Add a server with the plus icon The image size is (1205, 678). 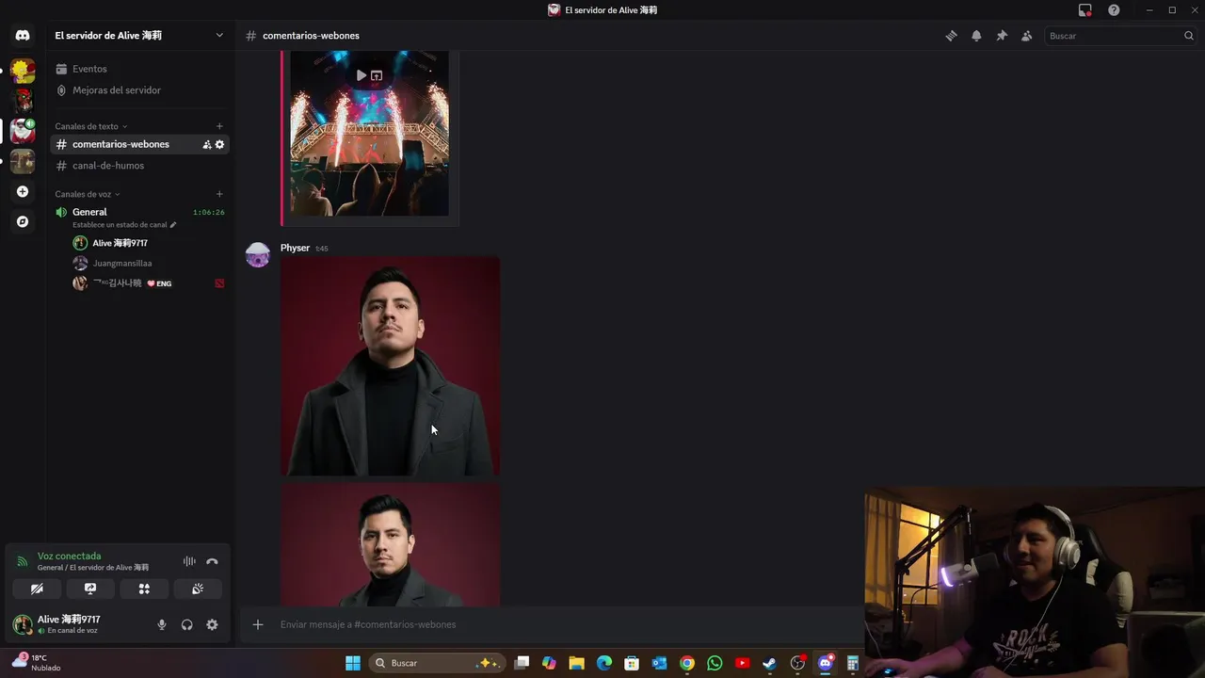click(x=23, y=191)
